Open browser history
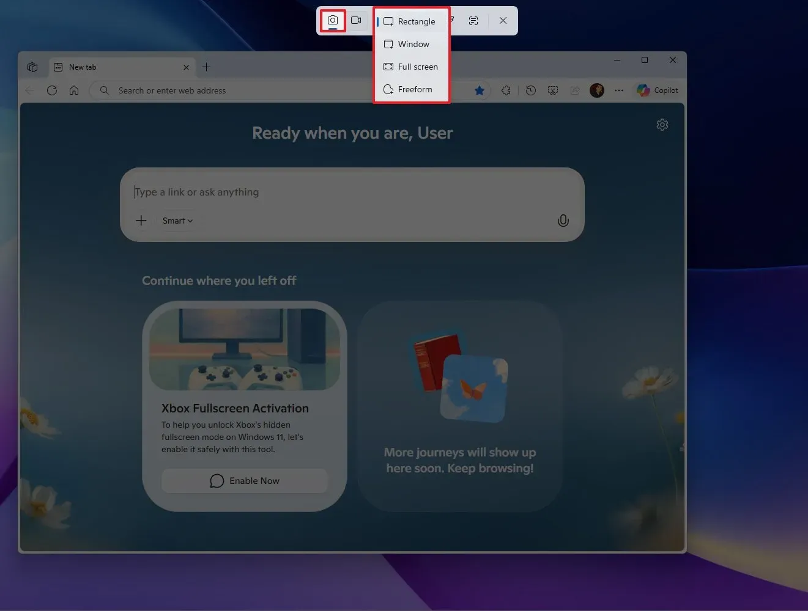The height and width of the screenshot is (611, 808). 530,90
